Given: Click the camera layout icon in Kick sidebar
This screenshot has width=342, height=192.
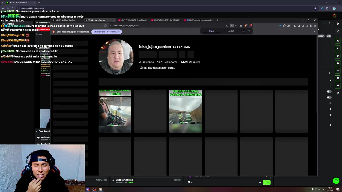Looking at the screenshot, I should (338, 78).
